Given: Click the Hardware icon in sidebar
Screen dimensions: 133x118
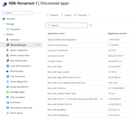Looking at the screenshot, I should click(x=8, y=40).
